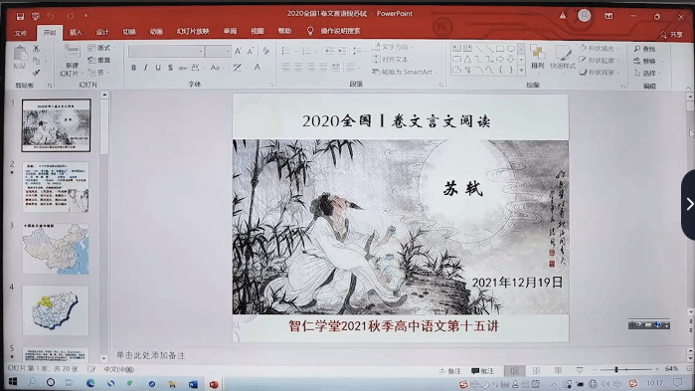Viewport: 695px width, 391px height.
Task: Click the Share button
Action: click(x=671, y=34)
